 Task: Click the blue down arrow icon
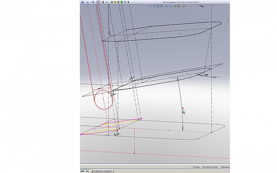point(128,2)
